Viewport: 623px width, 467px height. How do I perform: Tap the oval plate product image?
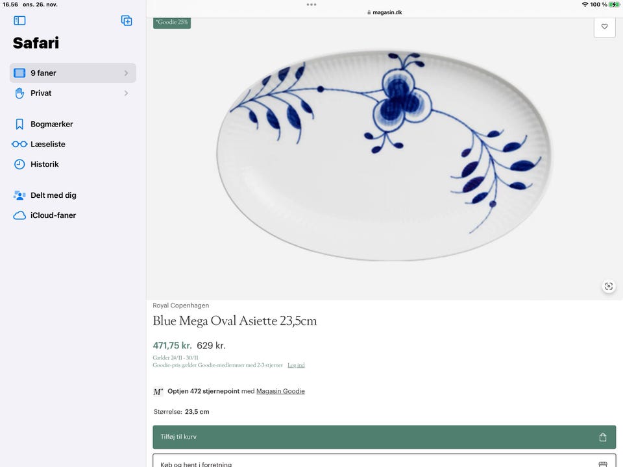(x=384, y=156)
